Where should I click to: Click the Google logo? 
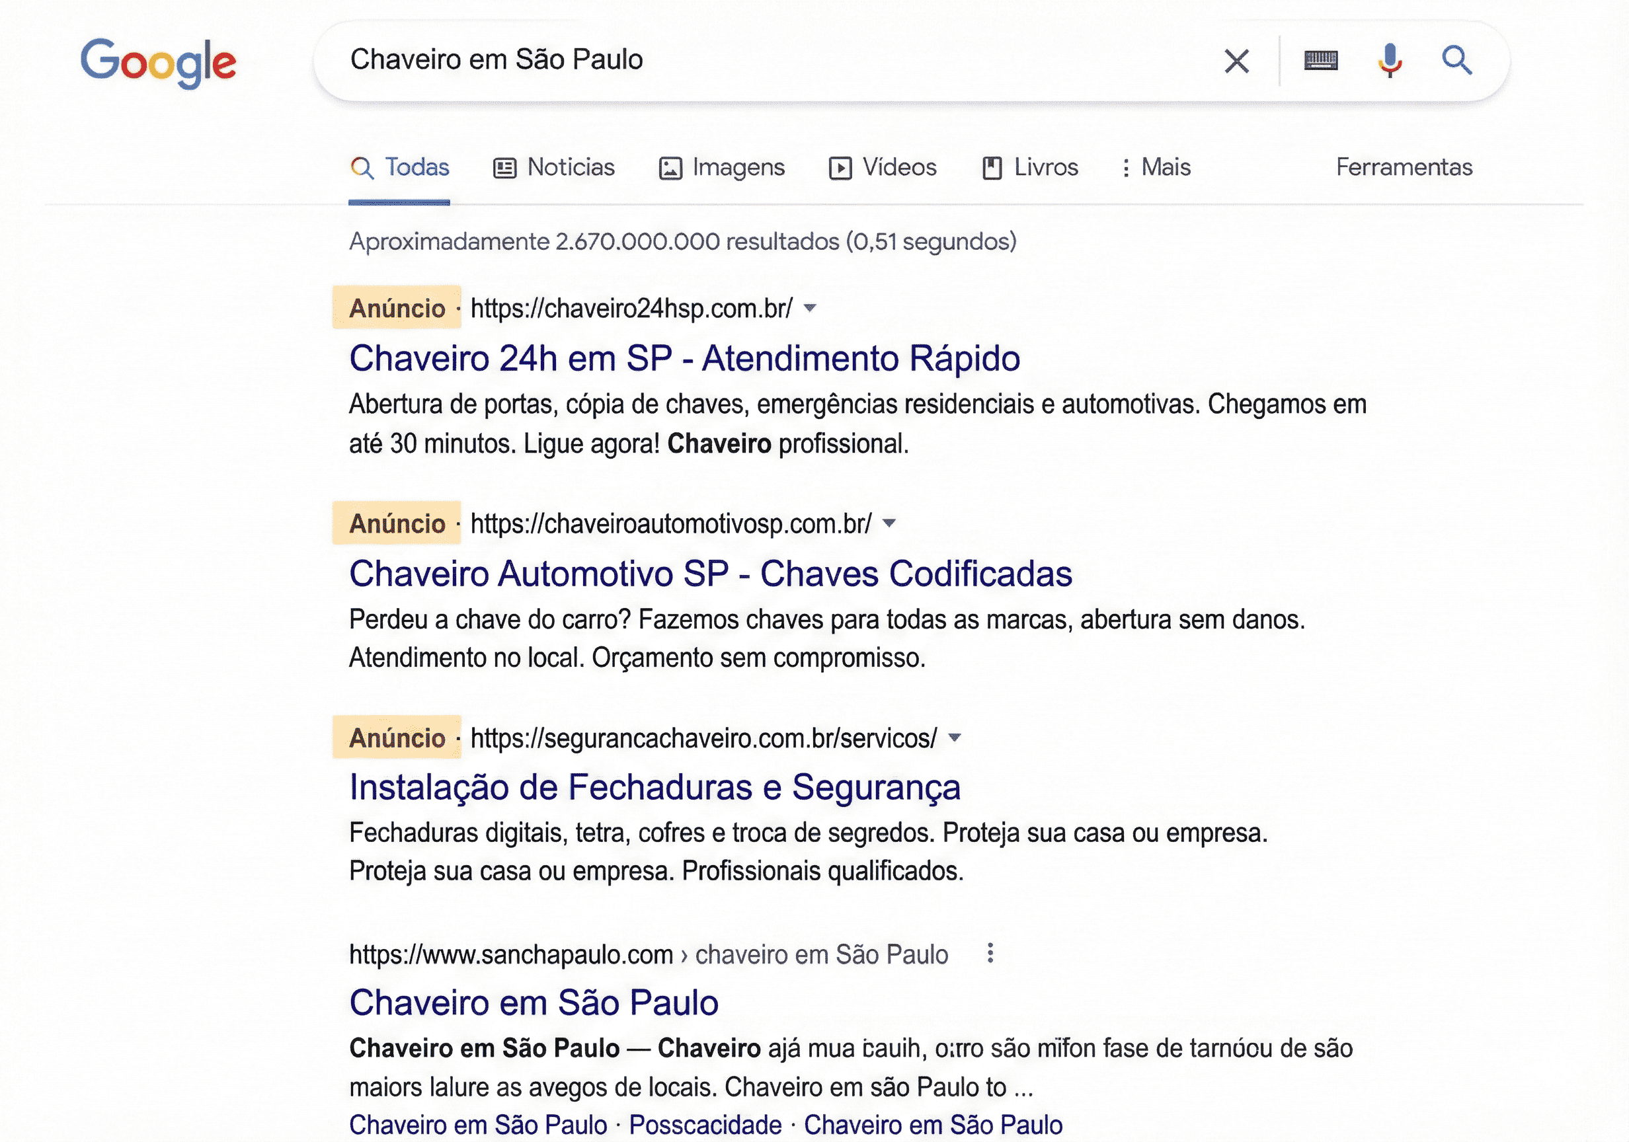coord(157,61)
